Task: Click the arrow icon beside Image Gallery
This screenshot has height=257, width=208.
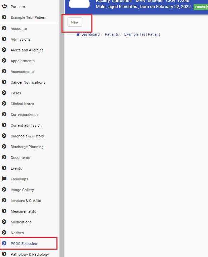Action: tap(4, 189)
